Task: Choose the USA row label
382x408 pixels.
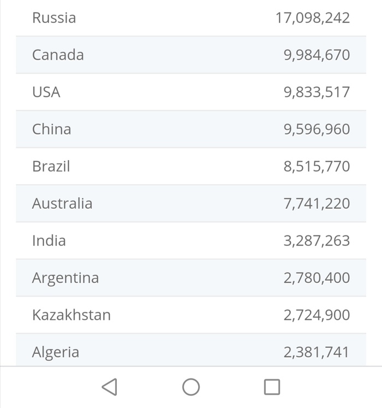Action: [x=46, y=92]
